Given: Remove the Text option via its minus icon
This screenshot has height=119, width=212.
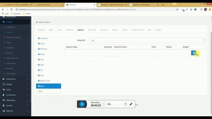Looking at the screenshot, I should point(39,59).
